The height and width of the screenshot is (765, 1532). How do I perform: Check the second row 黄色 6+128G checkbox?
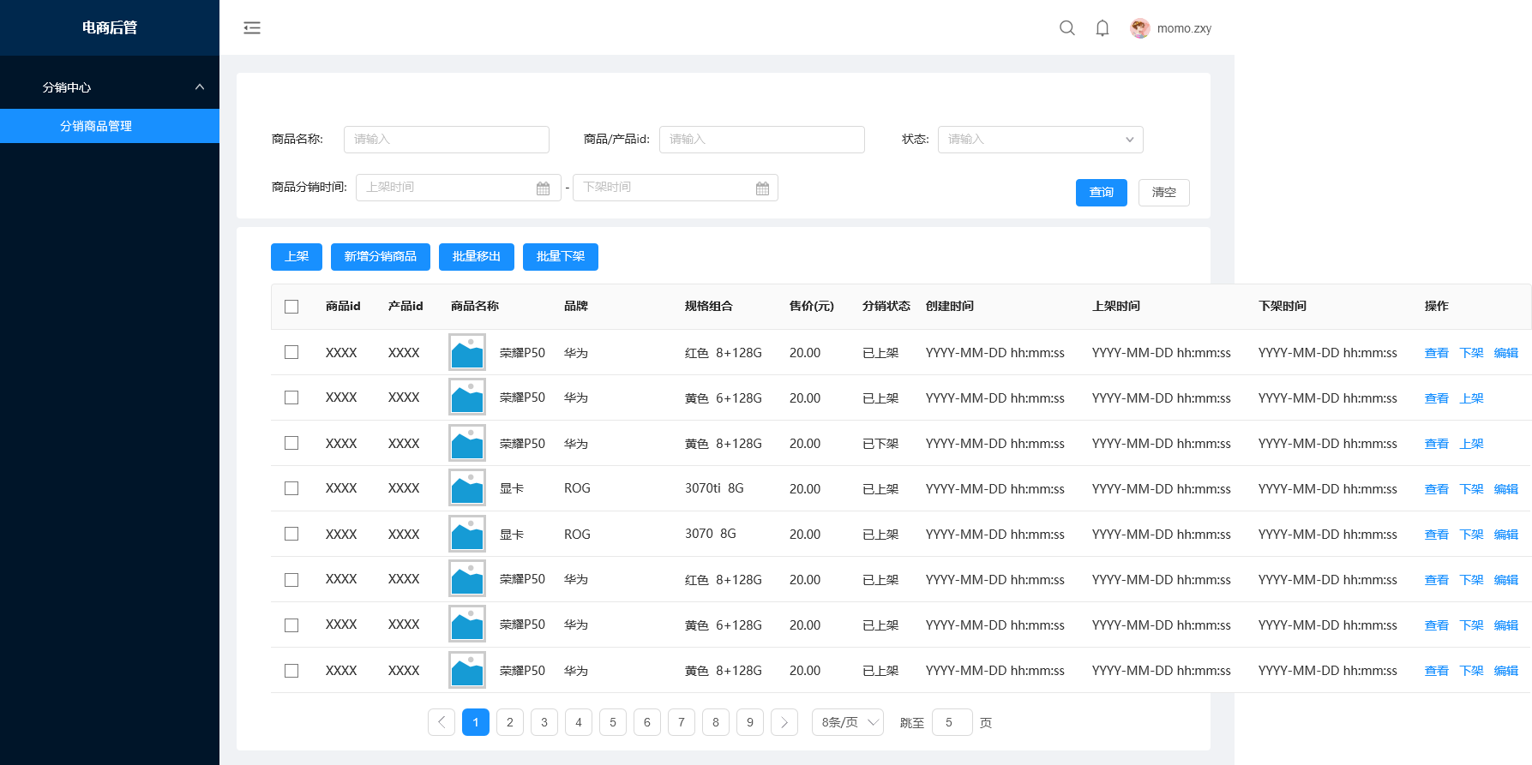[291, 397]
